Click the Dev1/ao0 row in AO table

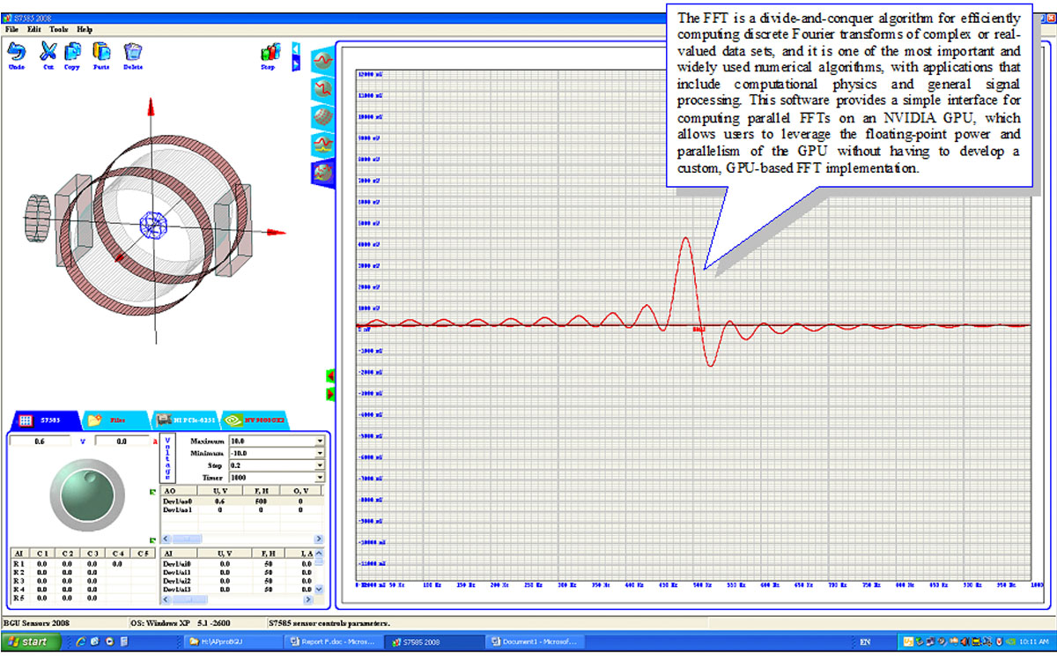tap(176, 501)
